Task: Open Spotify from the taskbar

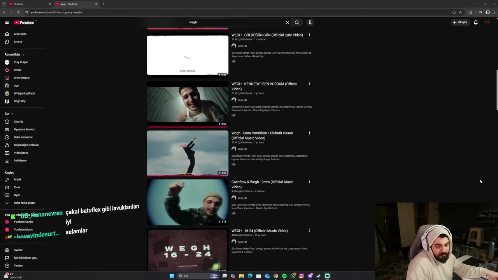Action: pyautogui.click(x=284, y=276)
